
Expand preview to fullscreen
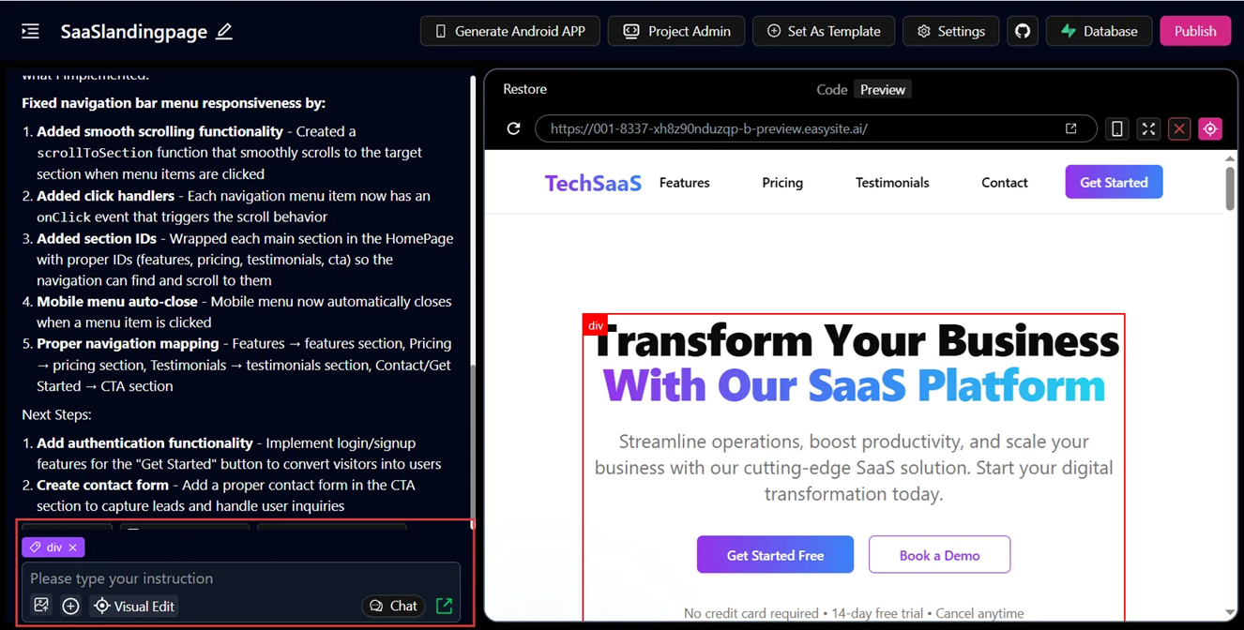coord(1148,128)
